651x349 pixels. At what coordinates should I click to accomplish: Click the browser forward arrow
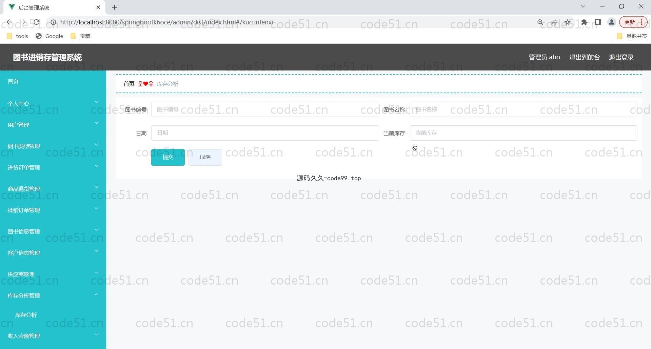(23, 22)
